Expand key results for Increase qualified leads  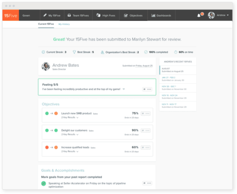77,151
